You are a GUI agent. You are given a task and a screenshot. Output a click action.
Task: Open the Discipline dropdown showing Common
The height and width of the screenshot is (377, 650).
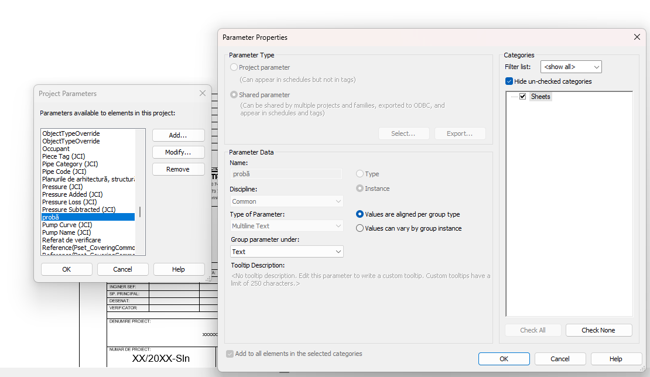click(x=286, y=201)
